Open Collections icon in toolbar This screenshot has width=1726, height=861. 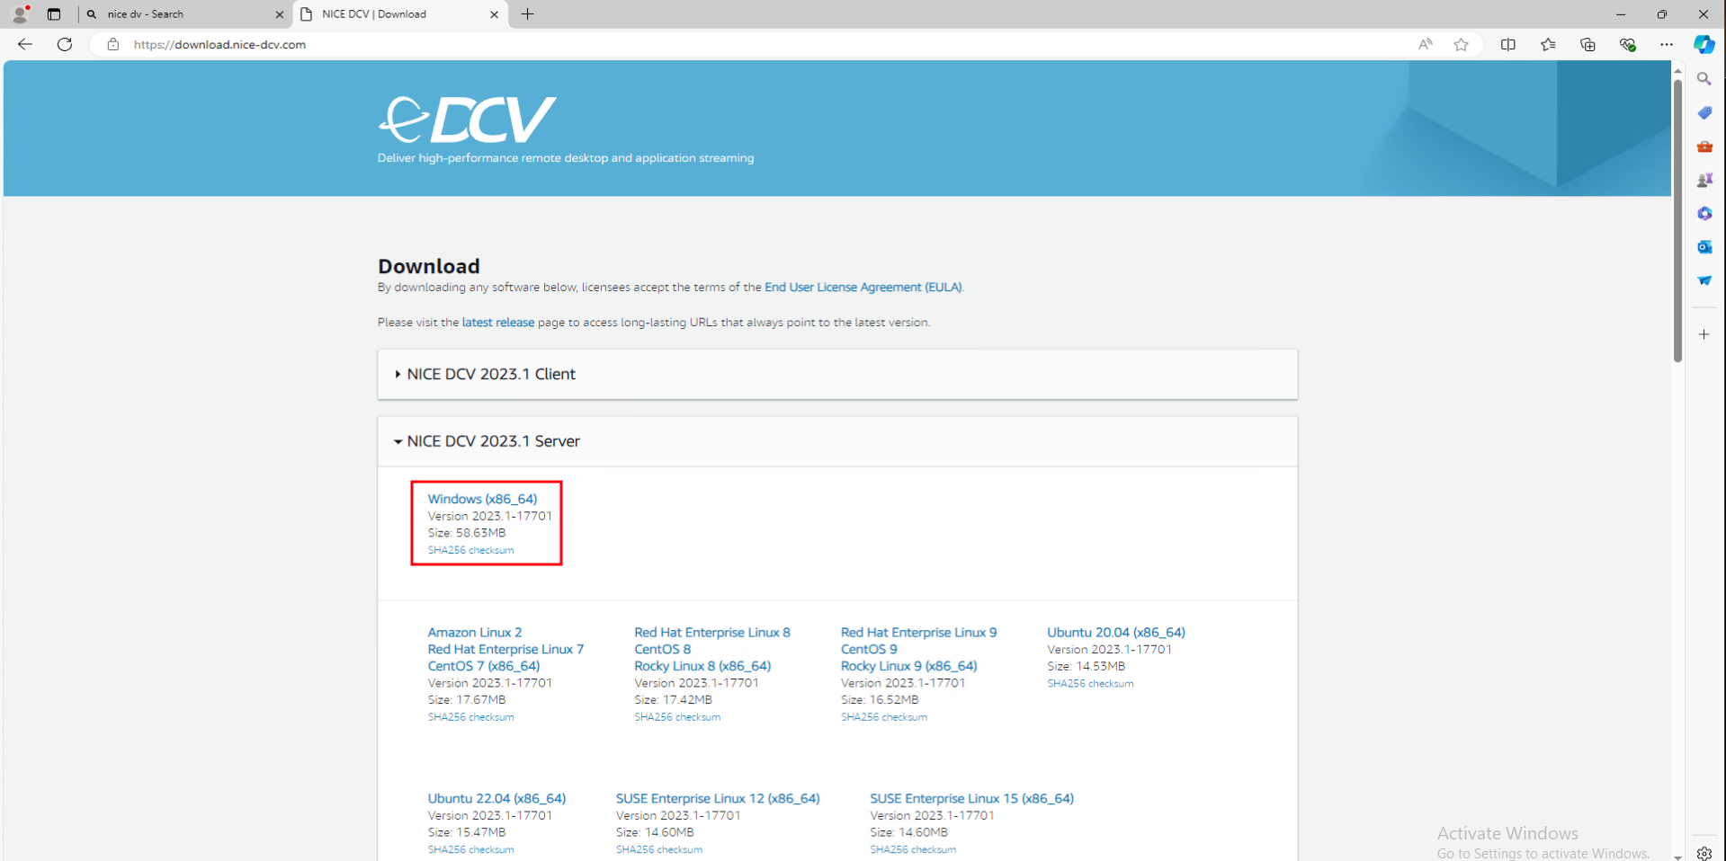1587,44
